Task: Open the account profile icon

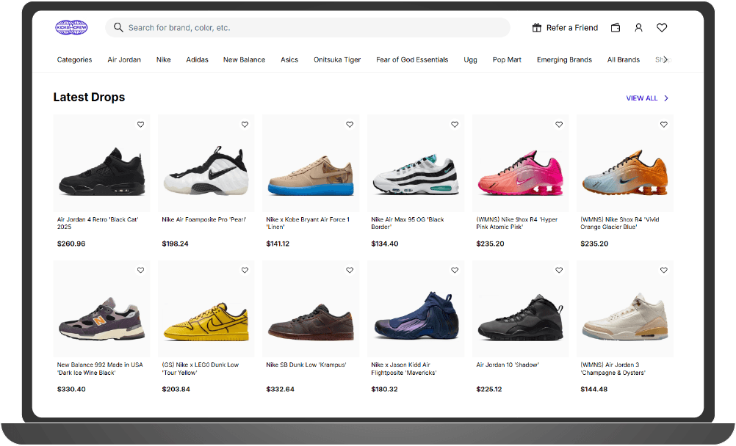Action: (x=638, y=27)
